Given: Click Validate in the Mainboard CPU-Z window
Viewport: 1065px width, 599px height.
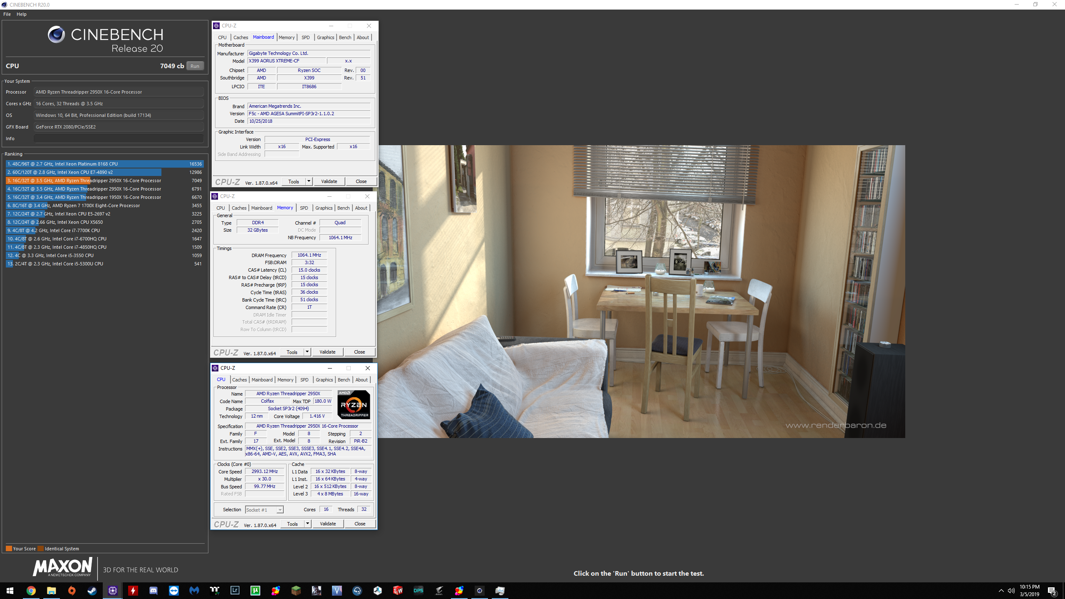Looking at the screenshot, I should [x=329, y=181].
